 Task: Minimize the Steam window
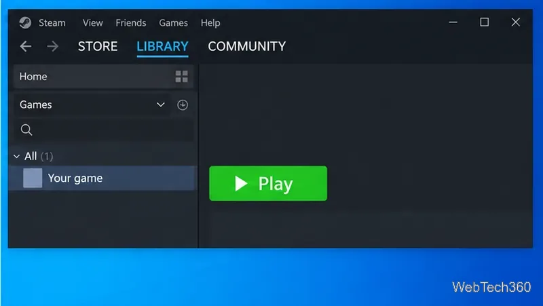[453, 22]
